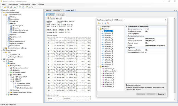Click the red delete X in dialog toolbar

pyautogui.click(x=108, y=23)
